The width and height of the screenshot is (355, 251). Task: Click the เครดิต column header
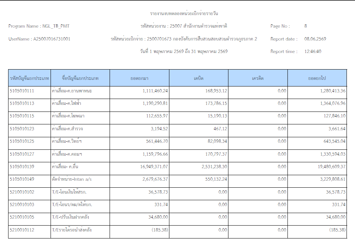pos(258,78)
